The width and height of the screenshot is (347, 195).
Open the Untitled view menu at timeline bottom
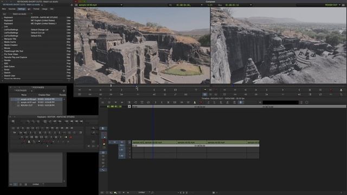coord(144,193)
